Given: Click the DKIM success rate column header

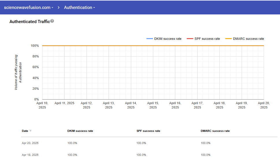Looking at the screenshot, I should point(80,131).
